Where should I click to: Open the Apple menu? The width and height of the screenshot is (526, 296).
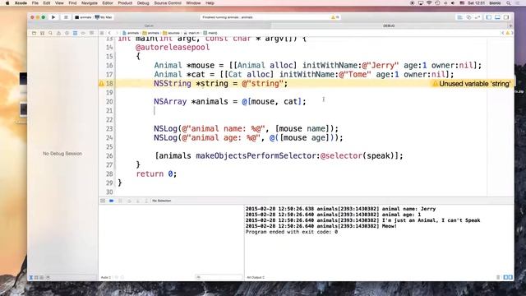[7, 3]
